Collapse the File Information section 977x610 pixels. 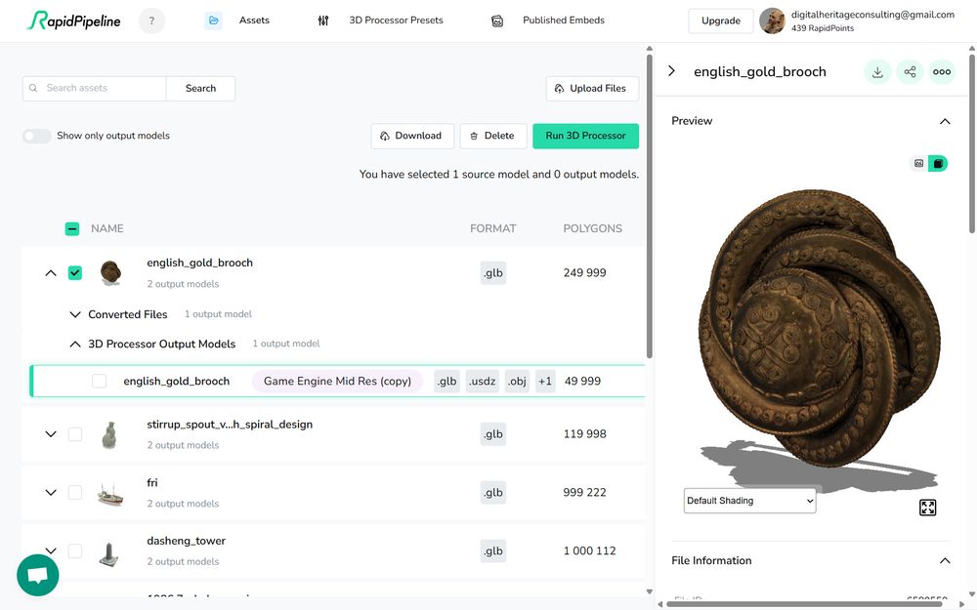click(x=945, y=561)
